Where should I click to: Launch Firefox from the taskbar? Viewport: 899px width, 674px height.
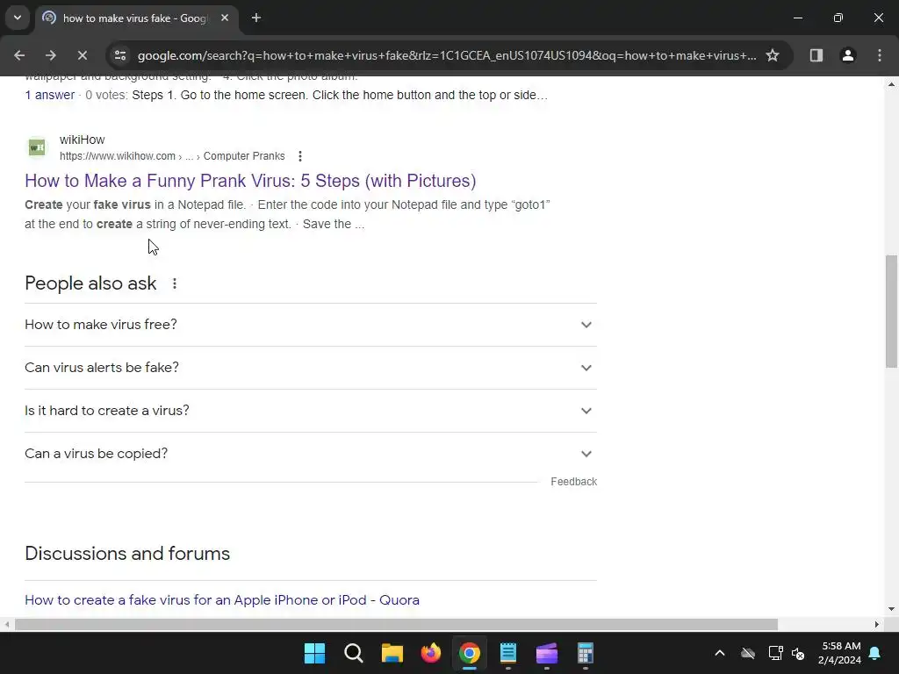(x=431, y=653)
